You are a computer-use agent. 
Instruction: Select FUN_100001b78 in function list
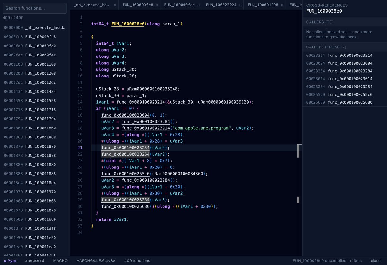pos(35,210)
